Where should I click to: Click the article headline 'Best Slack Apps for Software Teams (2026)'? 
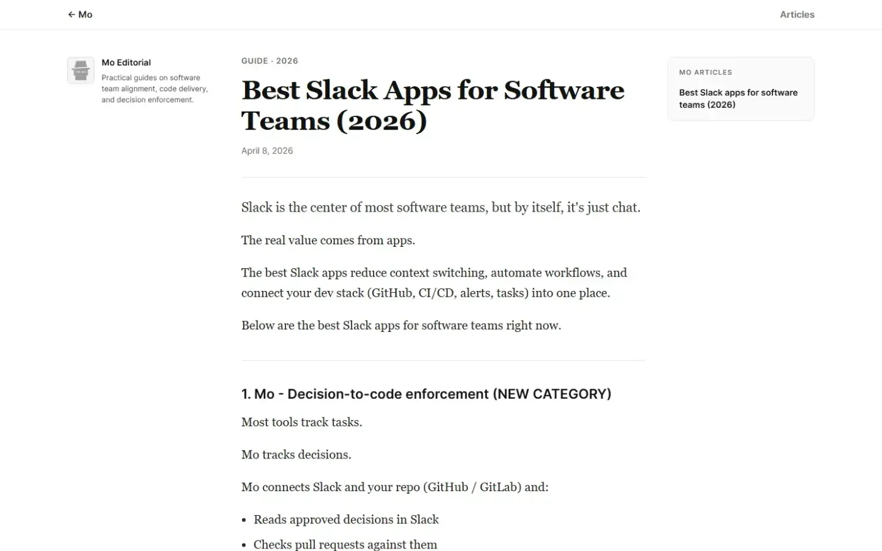coord(433,105)
